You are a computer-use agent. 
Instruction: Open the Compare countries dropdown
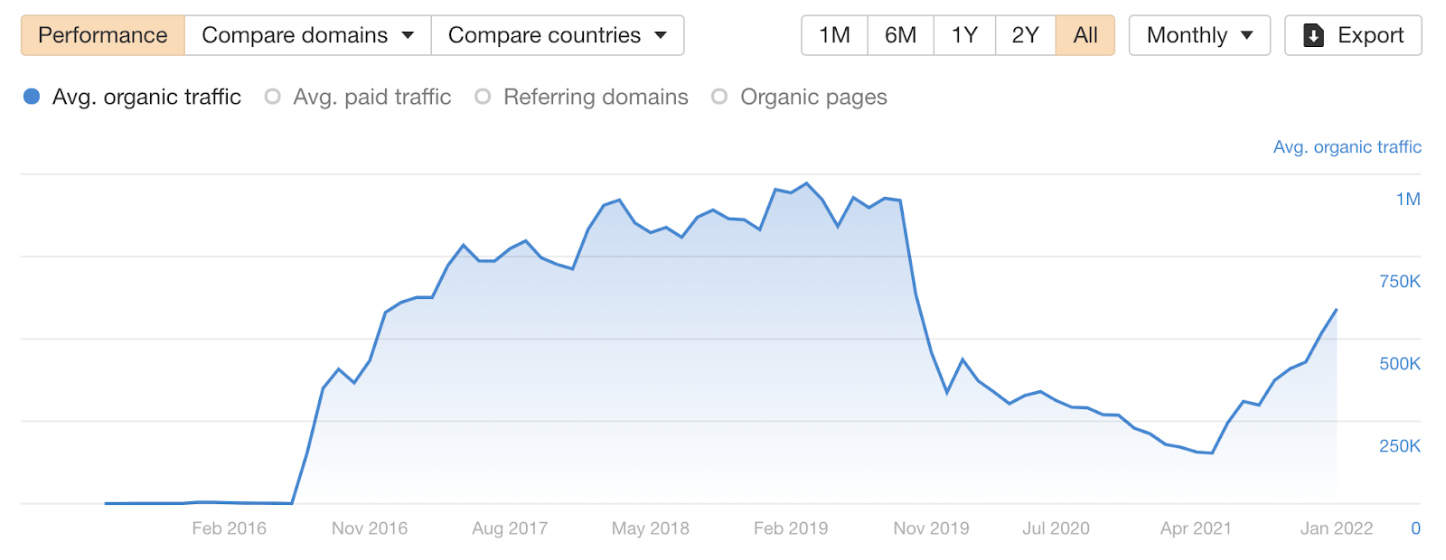coord(558,35)
